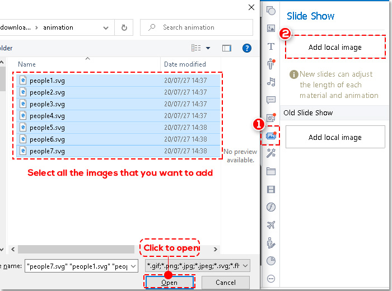Toggle the preview pane icon
392x291 pixels.
pos(227,48)
